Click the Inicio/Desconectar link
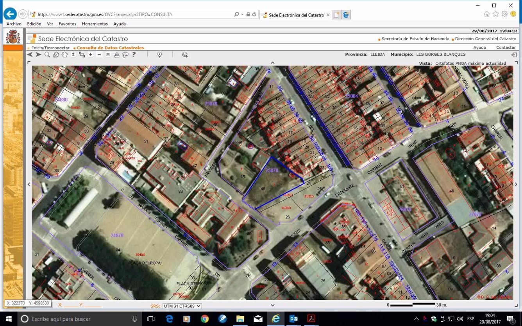This screenshot has height=326, width=522. click(x=51, y=48)
